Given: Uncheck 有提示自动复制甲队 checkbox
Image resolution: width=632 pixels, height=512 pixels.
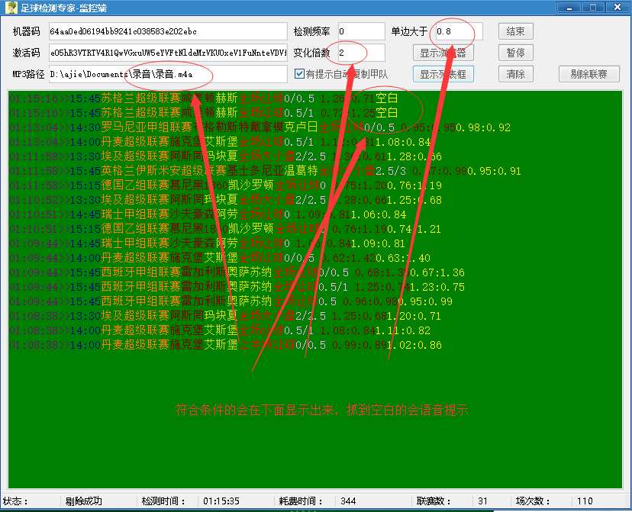Looking at the screenshot, I should point(300,73).
